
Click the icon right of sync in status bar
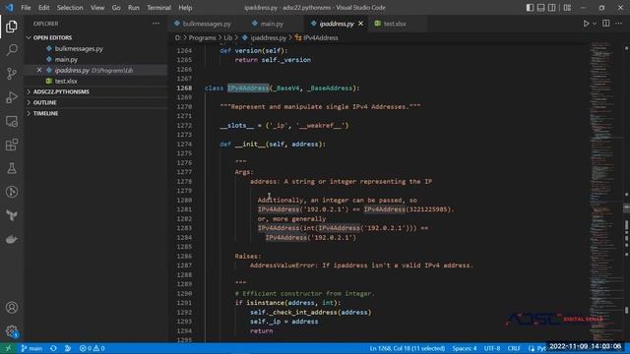[x=68, y=348]
